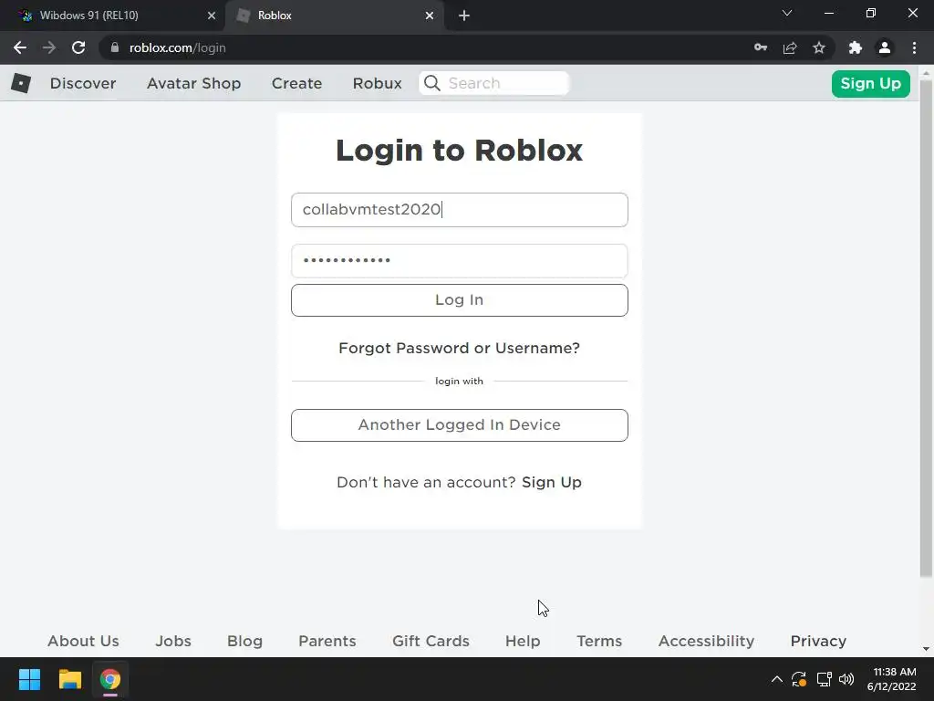Click the password input field

(x=460, y=260)
